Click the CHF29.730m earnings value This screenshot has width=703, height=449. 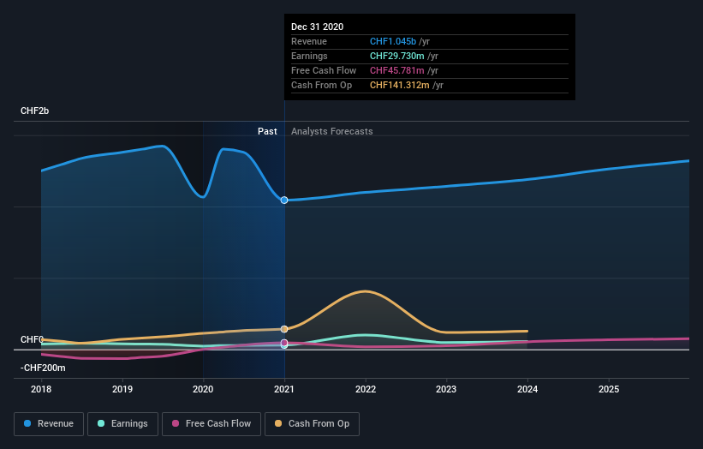click(x=397, y=56)
